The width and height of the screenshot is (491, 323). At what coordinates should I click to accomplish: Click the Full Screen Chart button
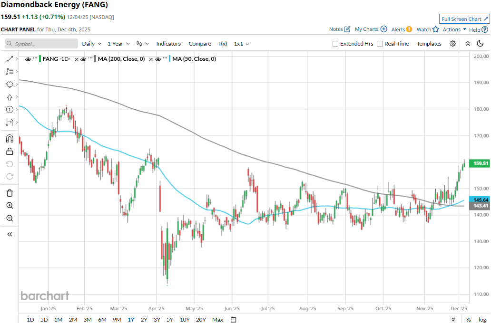click(x=464, y=19)
